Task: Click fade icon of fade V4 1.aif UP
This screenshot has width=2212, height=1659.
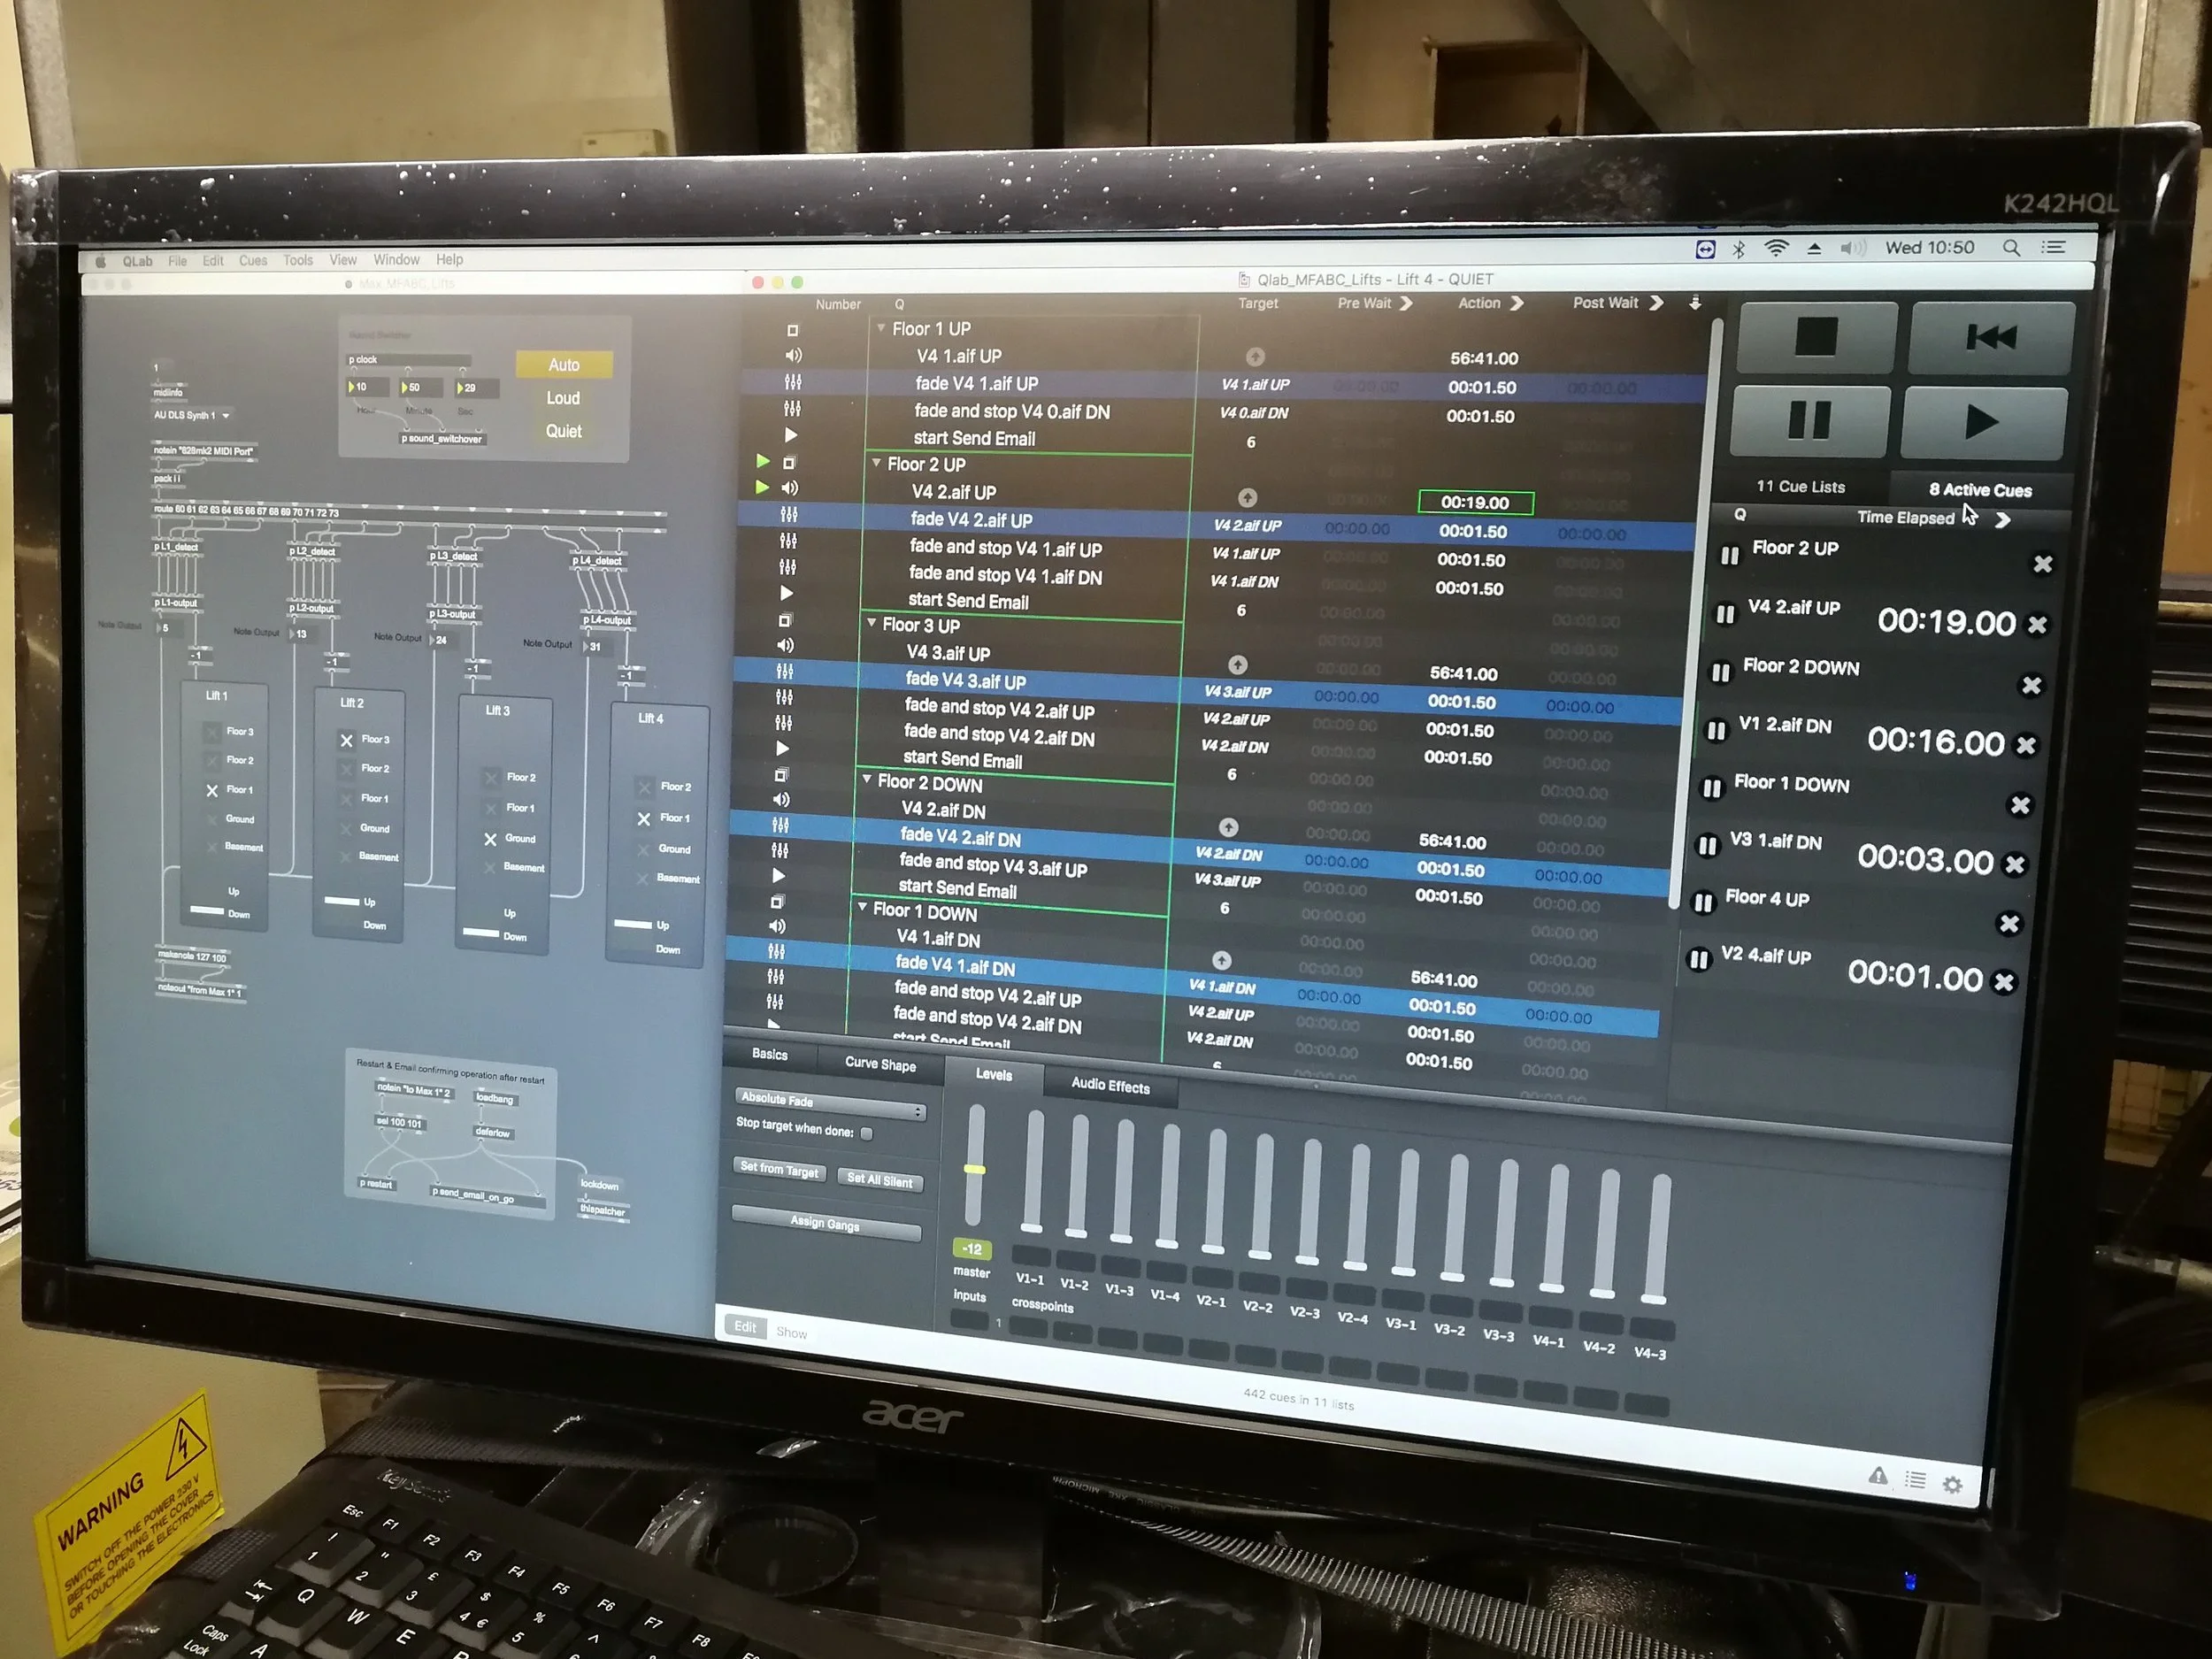Action: click(x=793, y=382)
